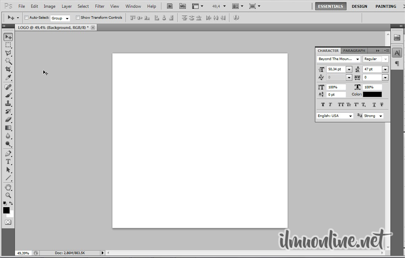Switch to the Design workspace
405x258 pixels.
point(359,6)
